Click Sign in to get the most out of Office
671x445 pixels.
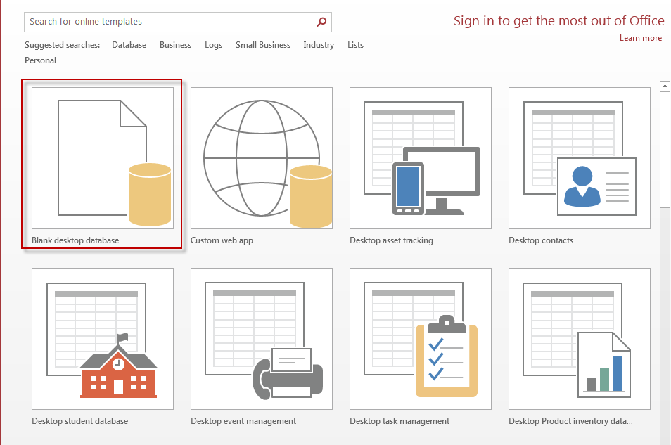point(559,21)
